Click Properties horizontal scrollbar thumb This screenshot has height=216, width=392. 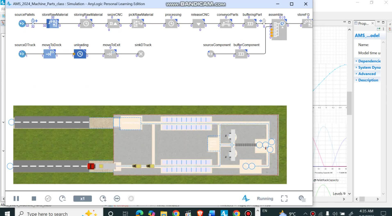362,199
